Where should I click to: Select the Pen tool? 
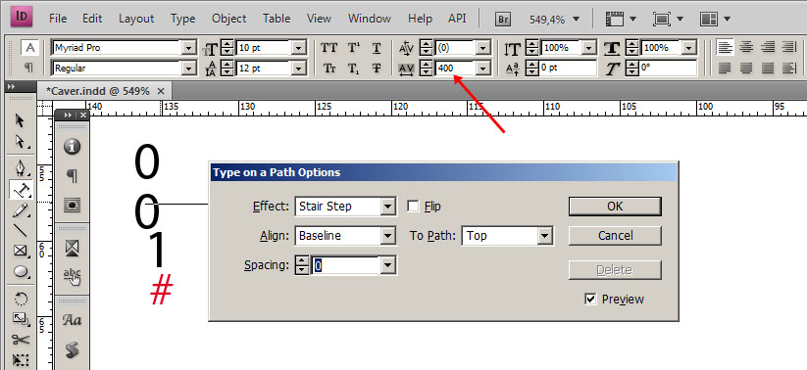(x=21, y=168)
